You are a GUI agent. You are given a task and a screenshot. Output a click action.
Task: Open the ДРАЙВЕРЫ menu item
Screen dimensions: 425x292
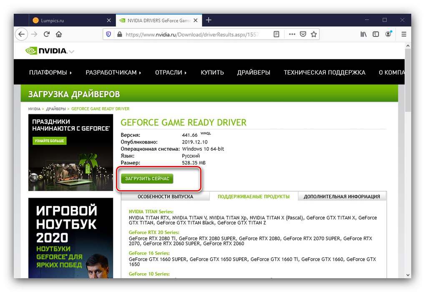[254, 73]
